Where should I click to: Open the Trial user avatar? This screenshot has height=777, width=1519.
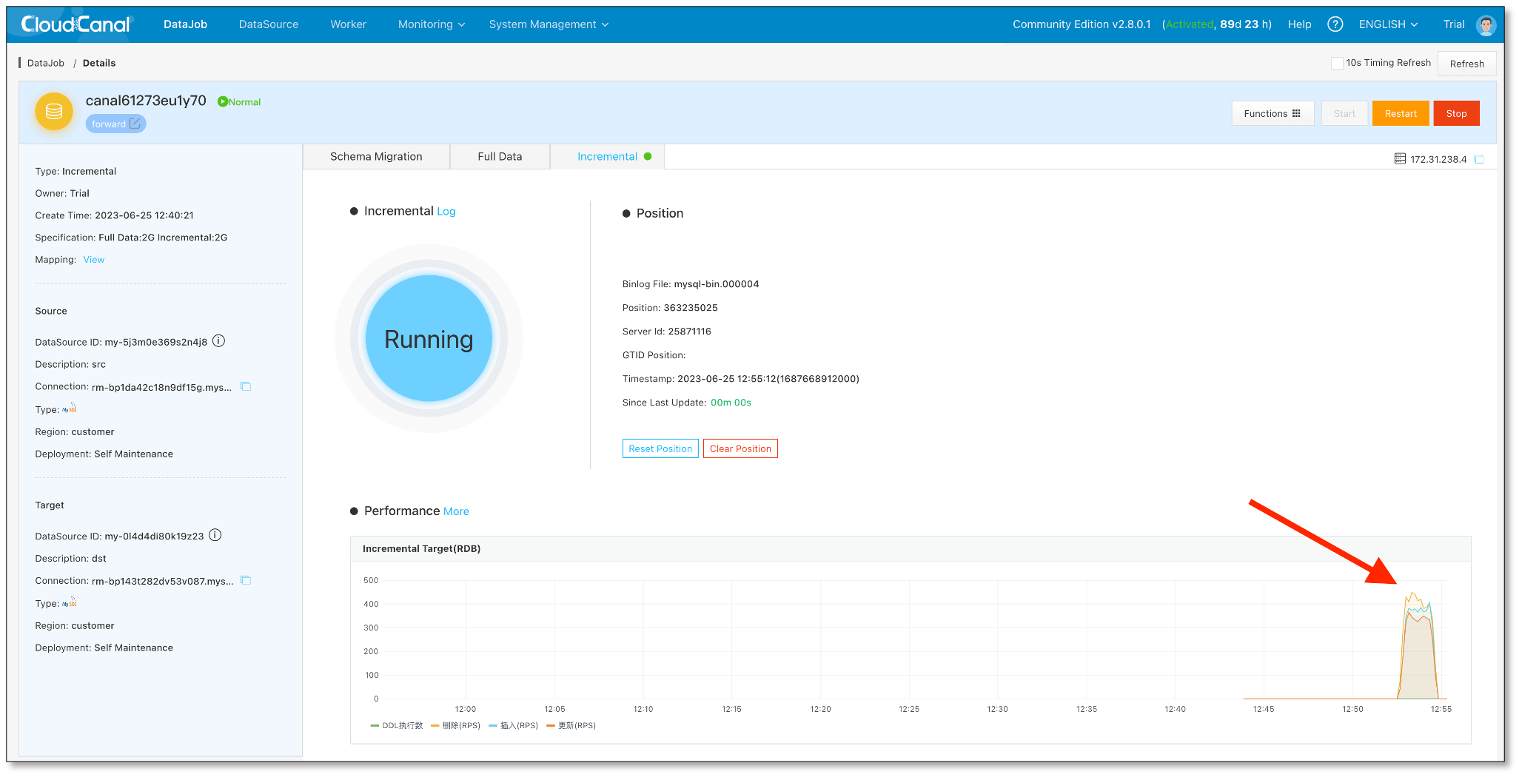[1485, 25]
